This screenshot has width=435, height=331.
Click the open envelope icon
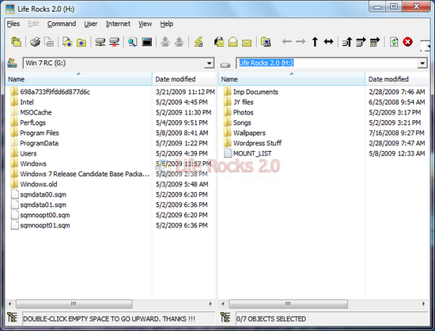pyautogui.click(x=233, y=42)
